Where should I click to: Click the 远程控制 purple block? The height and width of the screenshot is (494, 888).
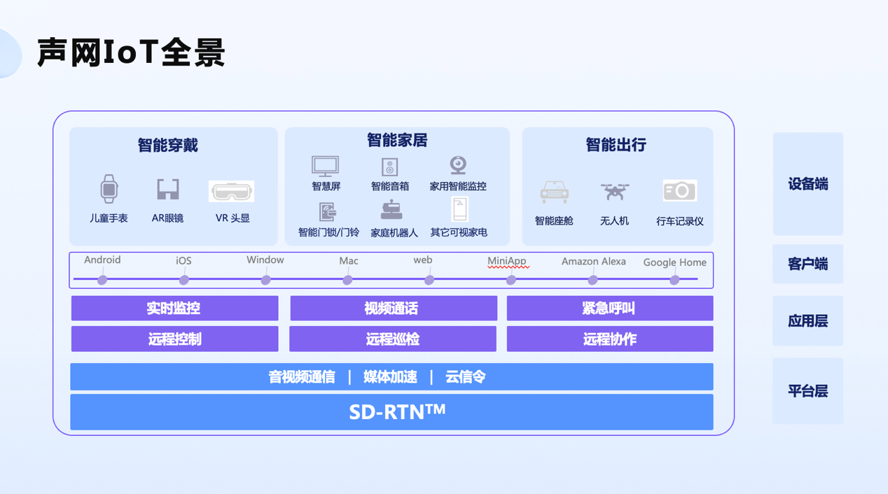[x=174, y=339]
